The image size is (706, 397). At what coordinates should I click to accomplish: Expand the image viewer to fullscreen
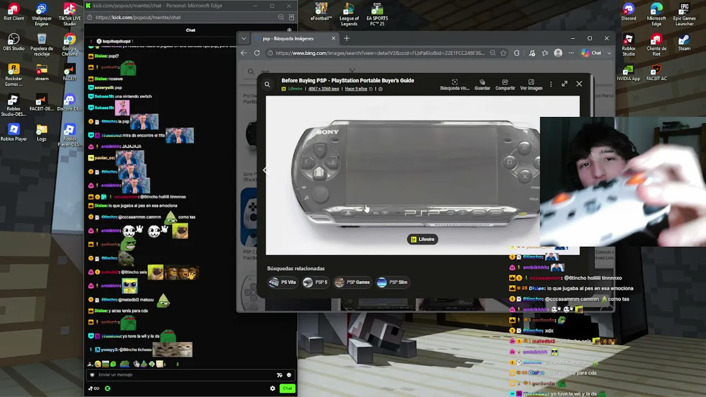pos(564,84)
